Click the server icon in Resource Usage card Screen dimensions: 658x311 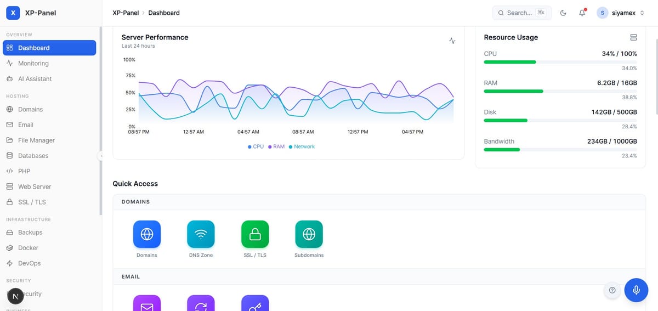pyautogui.click(x=633, y=37)
